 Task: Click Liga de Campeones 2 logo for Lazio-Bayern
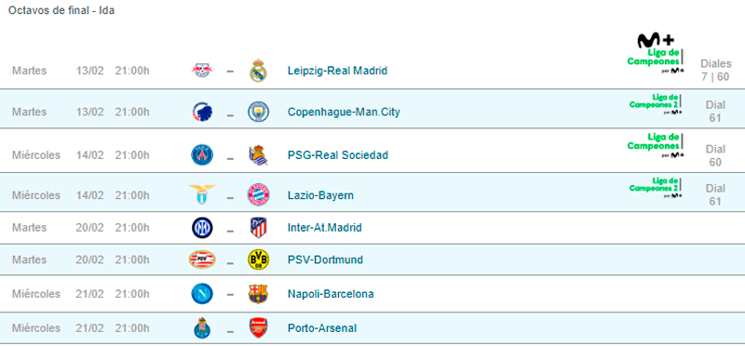point(657,188)
